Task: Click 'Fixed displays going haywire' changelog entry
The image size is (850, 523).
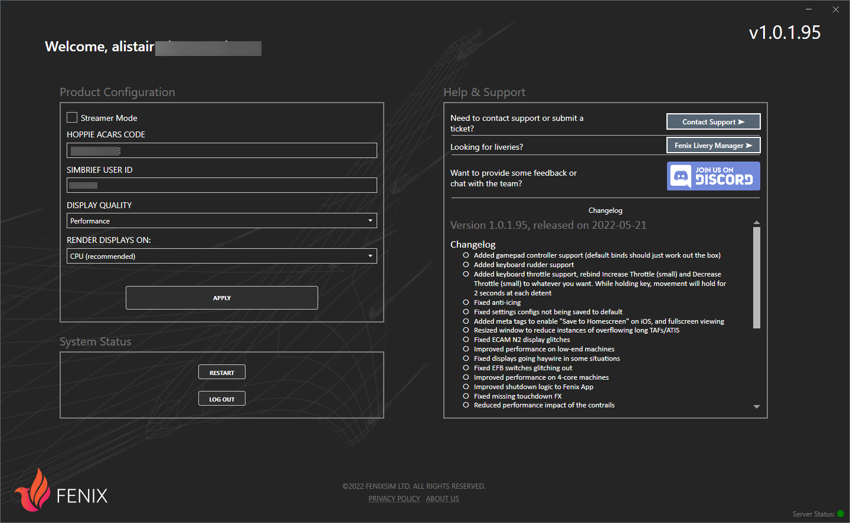Action: [x=547, y=358]
